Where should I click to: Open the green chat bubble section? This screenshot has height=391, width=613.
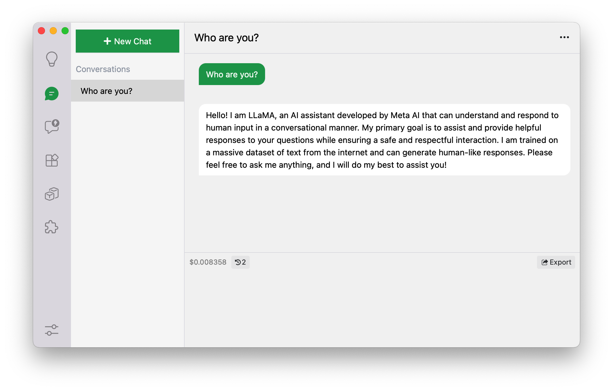click(52, 94)
